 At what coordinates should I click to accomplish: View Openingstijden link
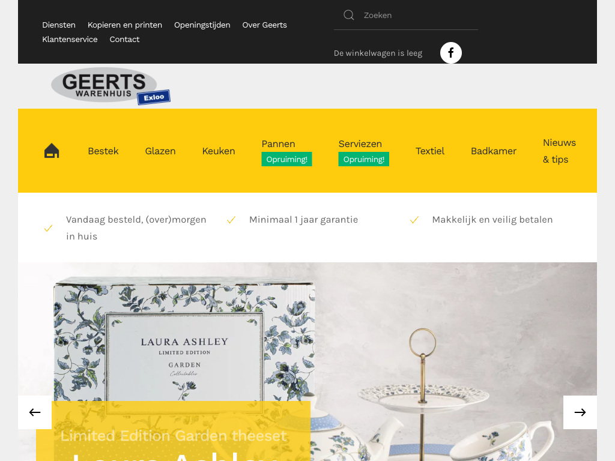point(202,25)
